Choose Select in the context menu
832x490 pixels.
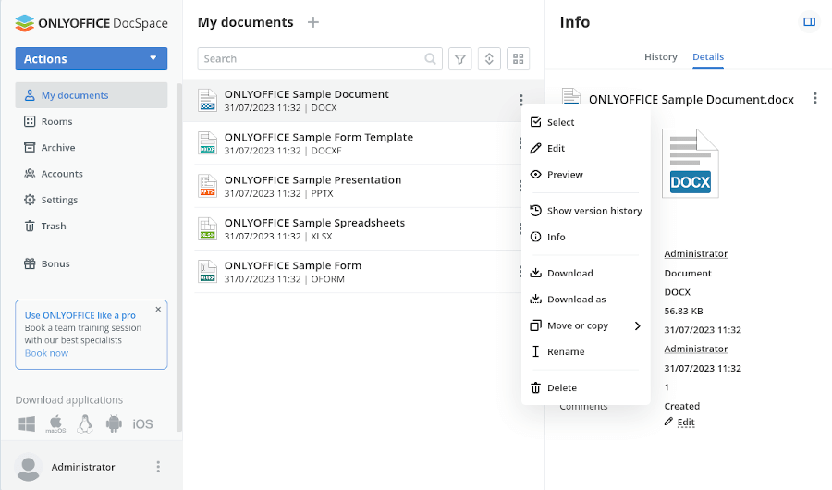pos(560,122)
